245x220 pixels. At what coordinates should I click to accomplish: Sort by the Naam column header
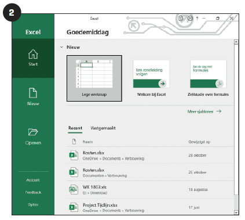pyautogui.click(x=87, y=142)
